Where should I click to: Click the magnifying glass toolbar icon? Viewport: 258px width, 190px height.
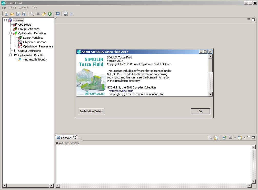[32, 14]
